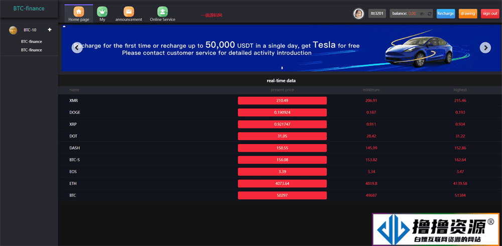Select the XRP row name

click(x=73, y=125)
